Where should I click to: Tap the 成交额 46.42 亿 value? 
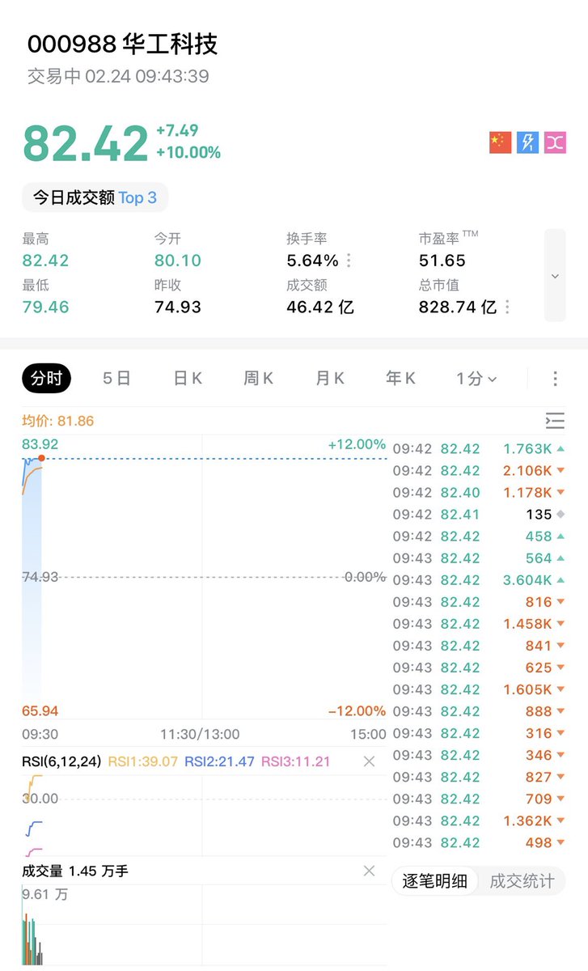pyautogui.click(x=320, y=307)
